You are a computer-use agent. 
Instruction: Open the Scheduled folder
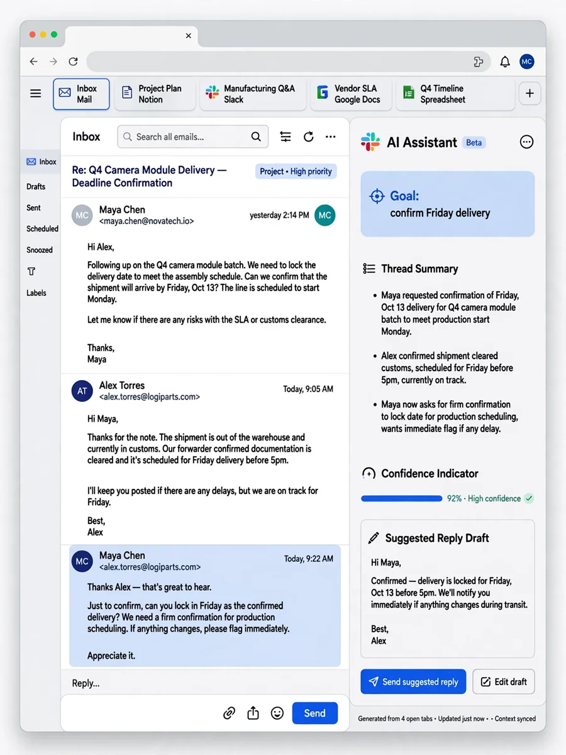tap(42, 229)
